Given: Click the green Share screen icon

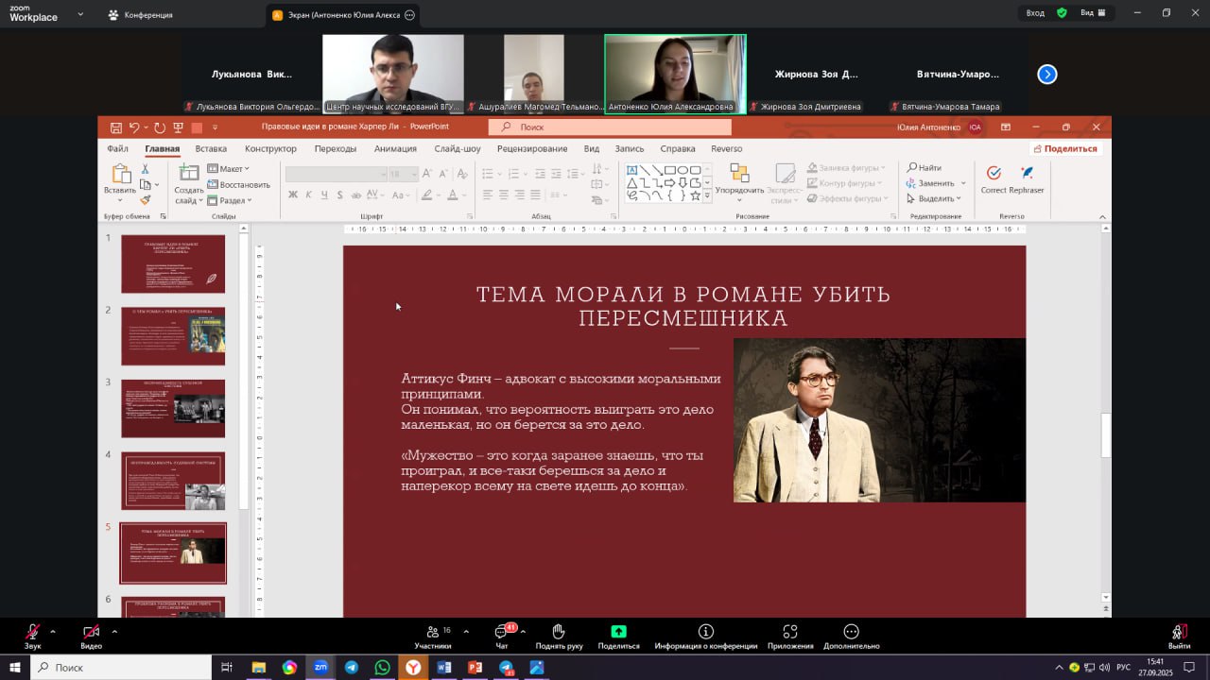Looking at the screenshot, I should point(618,632).
